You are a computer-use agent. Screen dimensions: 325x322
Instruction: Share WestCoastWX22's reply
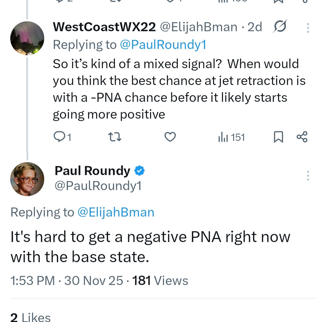pyautogui.click(x=302, y=137)
